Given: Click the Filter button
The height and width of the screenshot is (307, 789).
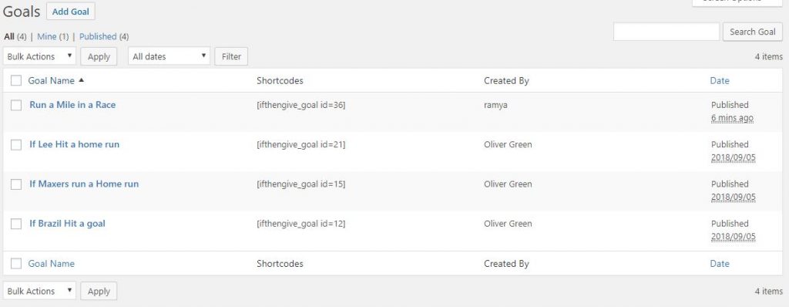Looking at the screenshot, I should [231, 56].
